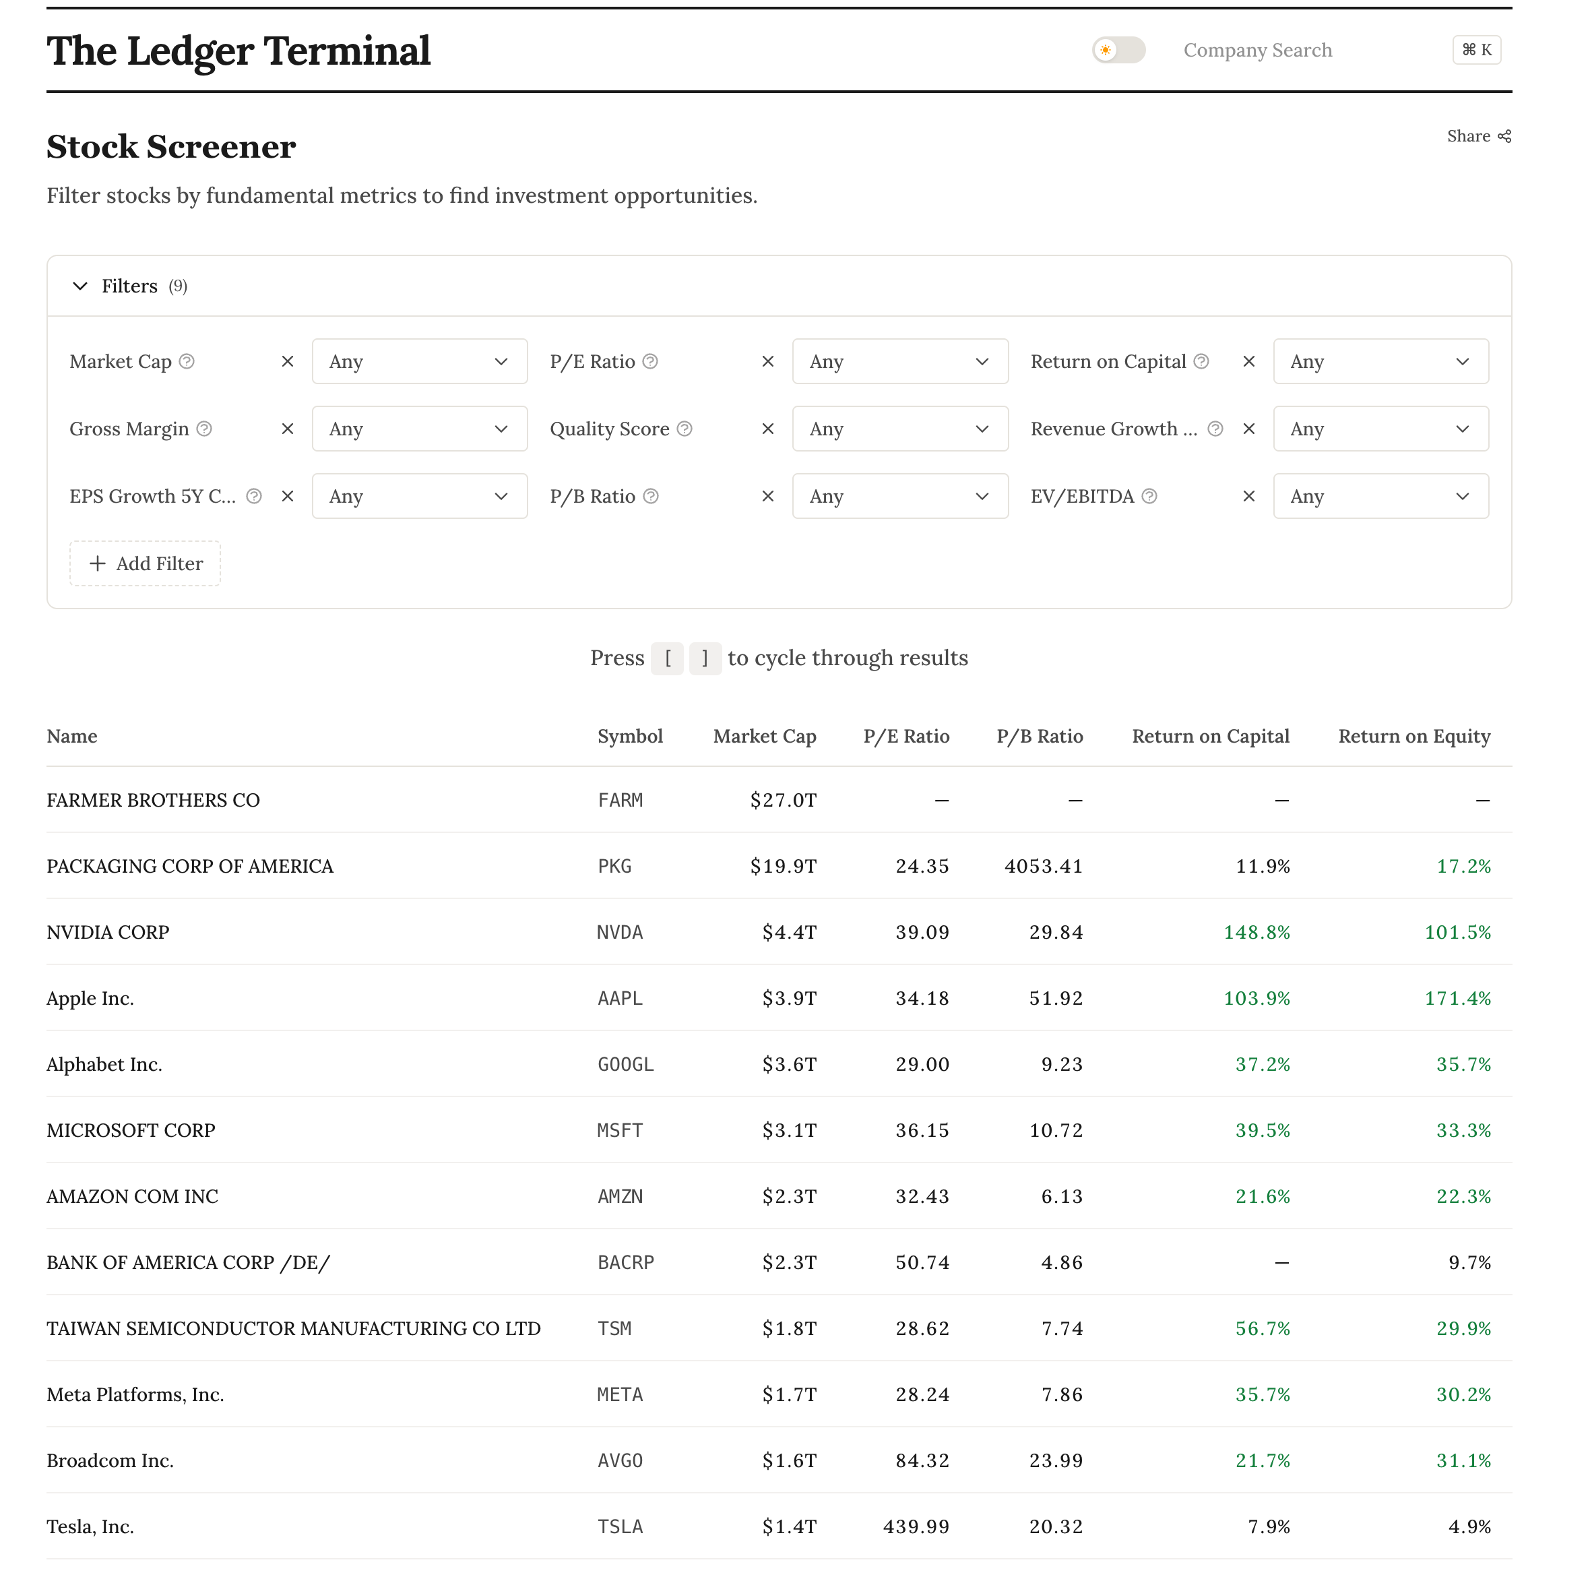The width and height of the screenshot is (1590, 1581).
Task: Sort by the Symbol column header
Action: coord(629,736)
